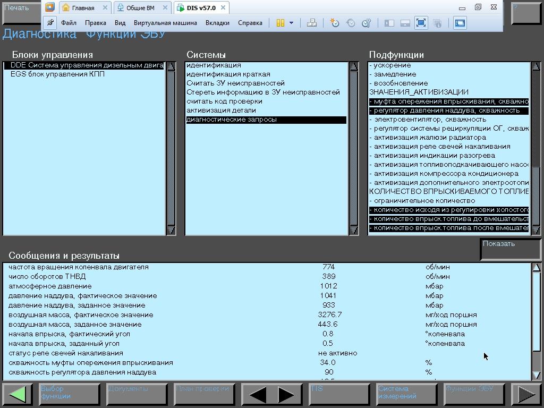Take a snapshot with the clock-star icon
Viewport: 544px width, 408px height.
coord(335,23)
